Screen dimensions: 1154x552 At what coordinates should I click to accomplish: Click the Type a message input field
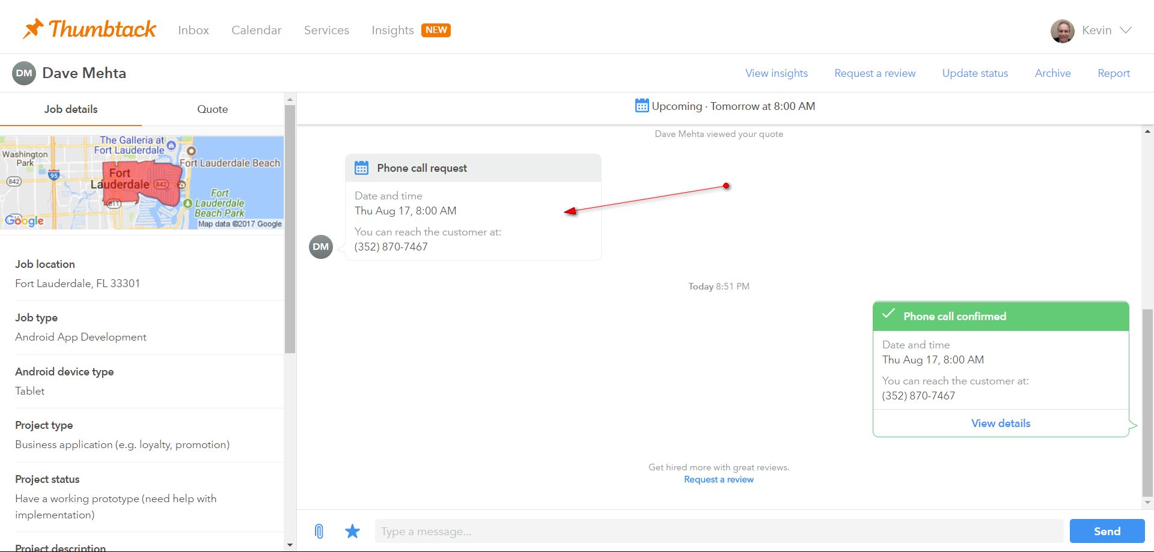(x=719, y=531)
